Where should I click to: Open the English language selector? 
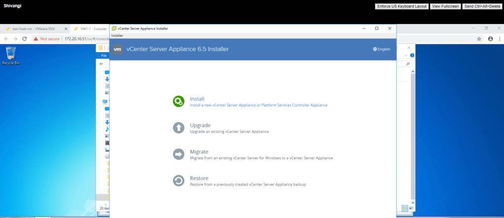click(381, 49)
